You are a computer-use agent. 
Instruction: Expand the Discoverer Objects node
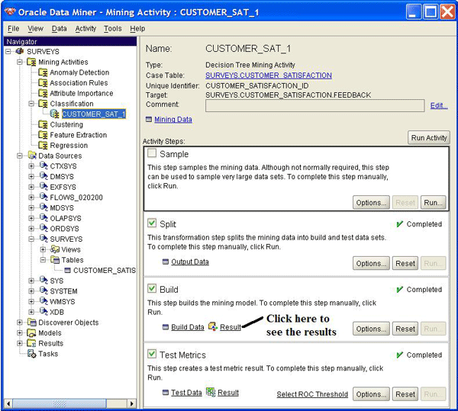click(20, 323)
